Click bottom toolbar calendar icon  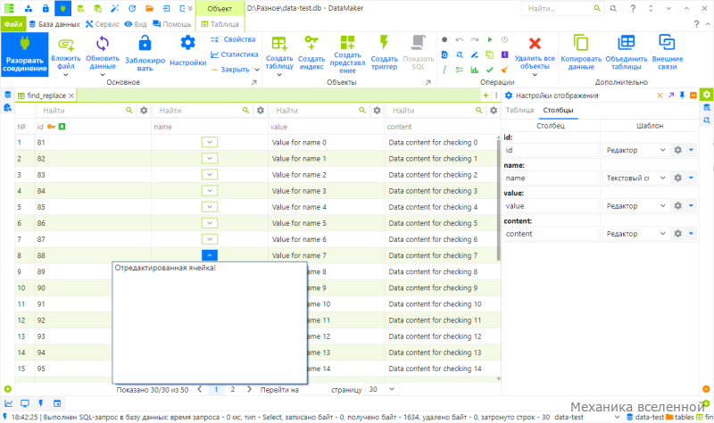coord(57,403)
